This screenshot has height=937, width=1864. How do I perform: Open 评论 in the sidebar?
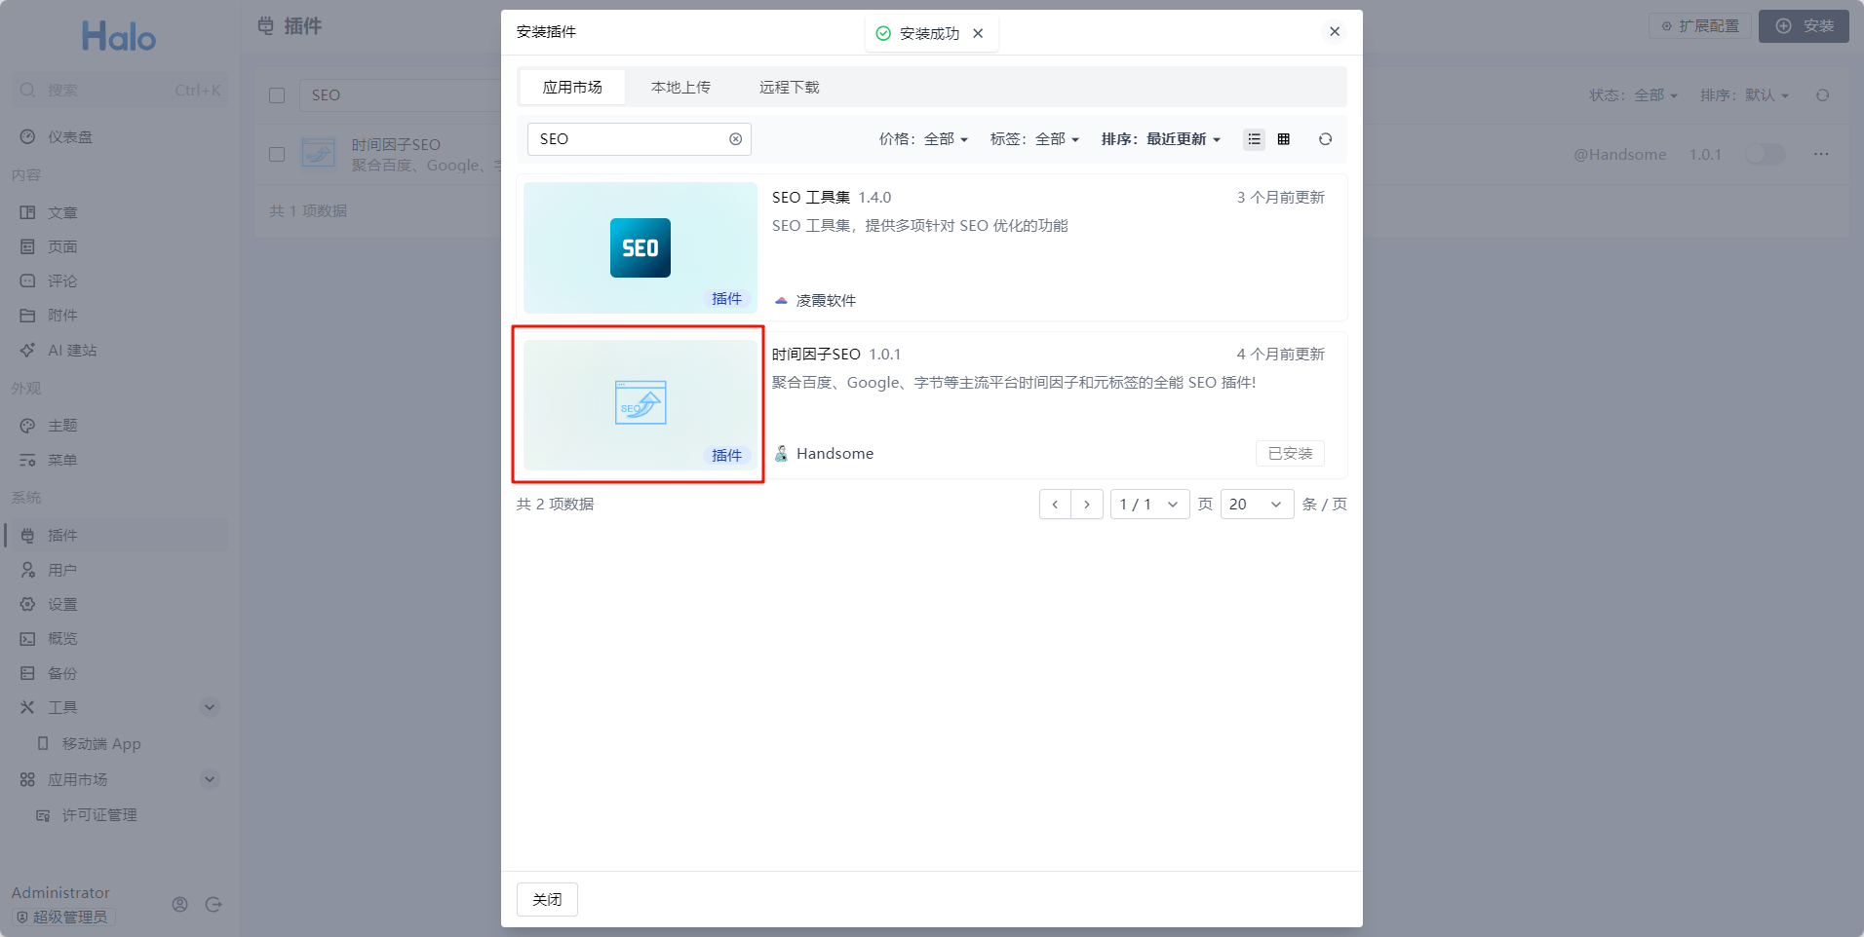119,281
